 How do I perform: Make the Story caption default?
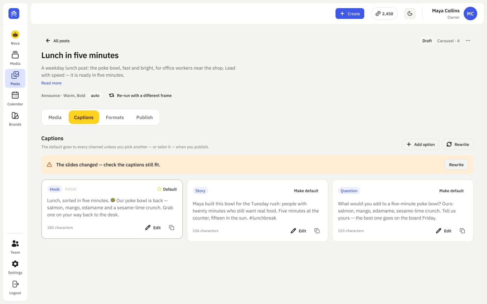[x=306, y=191]
